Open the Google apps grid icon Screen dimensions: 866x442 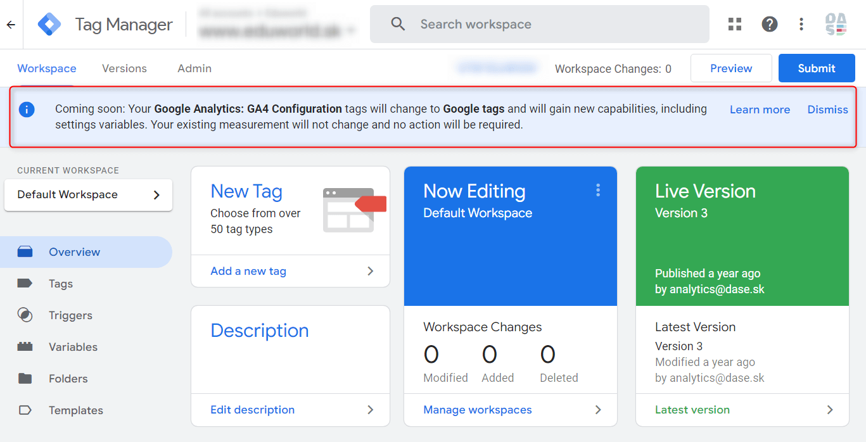coord(735,24)
